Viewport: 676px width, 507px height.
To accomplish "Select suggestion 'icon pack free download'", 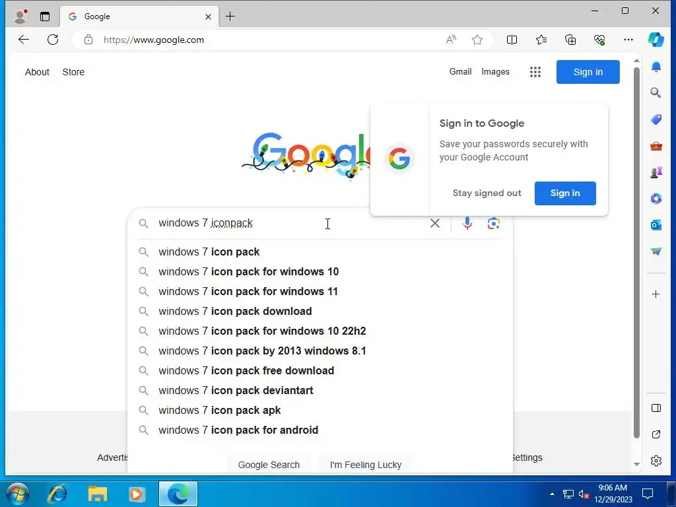I will 320,371.
